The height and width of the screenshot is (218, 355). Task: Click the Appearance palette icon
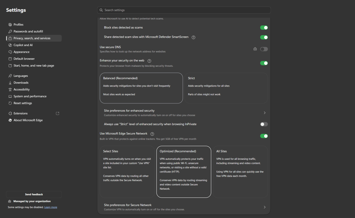[x=10, y=52]
